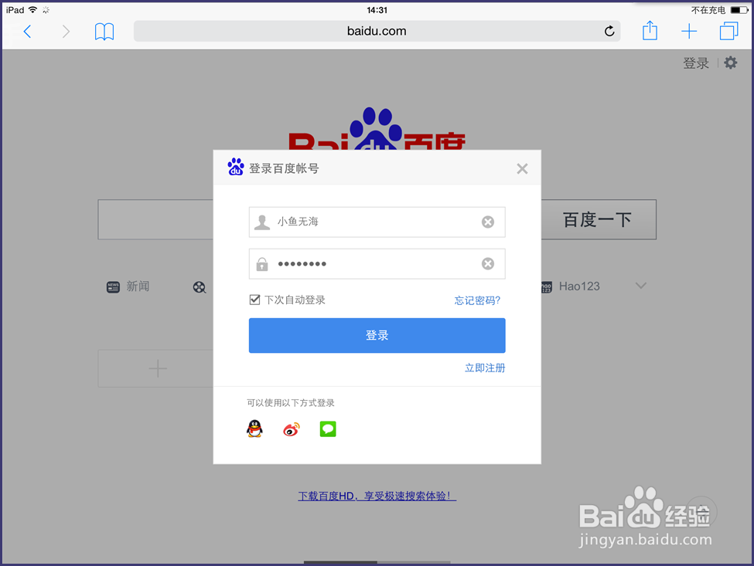The width and height of the screenshot is (754, 566).
Task: Log in with the QQ penguin icon
Action: pos(254,429)
